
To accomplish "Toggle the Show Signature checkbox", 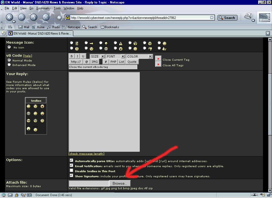I will tap(71, 175).
